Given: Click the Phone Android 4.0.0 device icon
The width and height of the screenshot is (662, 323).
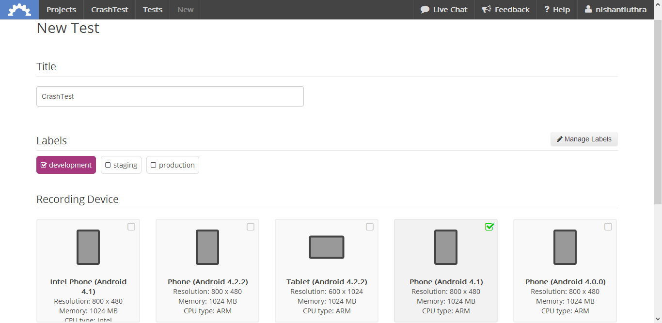Looking at the screenshot, I should [x=565, y=247].
